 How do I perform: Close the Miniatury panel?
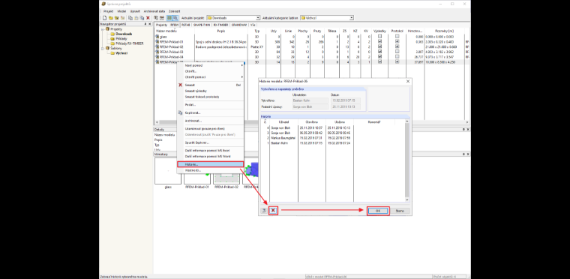point(468,154)
